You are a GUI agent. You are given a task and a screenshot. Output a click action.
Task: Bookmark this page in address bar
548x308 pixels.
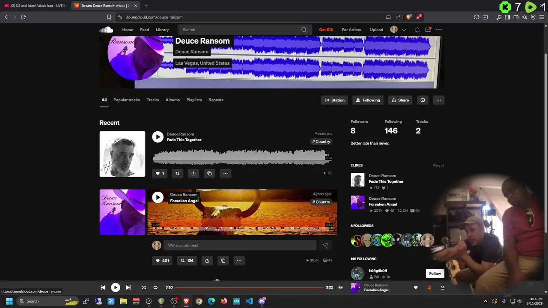[109, 17]
